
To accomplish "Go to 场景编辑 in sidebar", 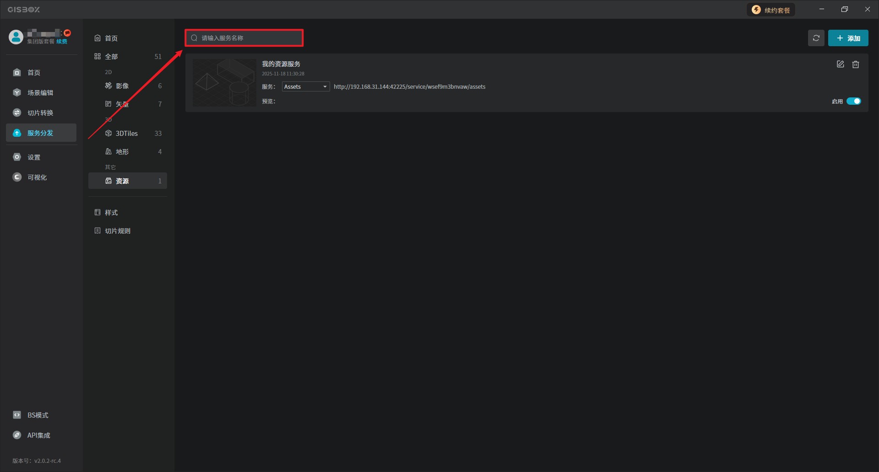I will [40, 92].
